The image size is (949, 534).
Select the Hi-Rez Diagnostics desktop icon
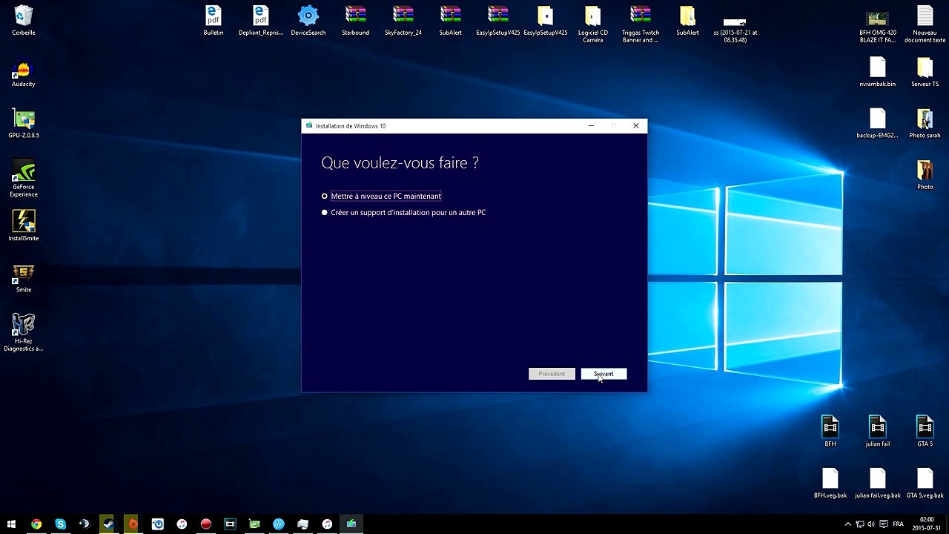pos(24,332)
